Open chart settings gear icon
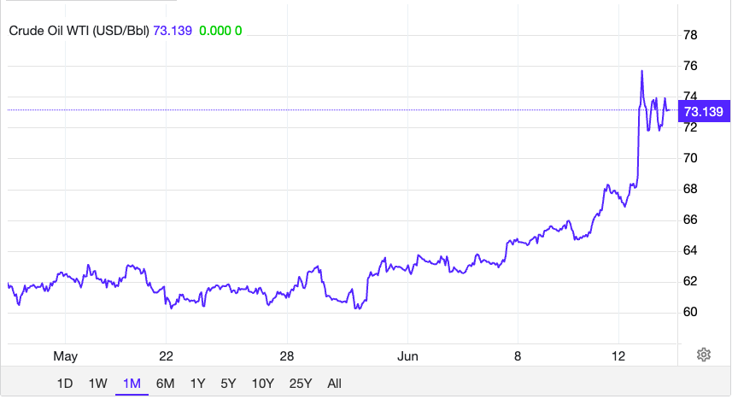 tap(704, 355)
